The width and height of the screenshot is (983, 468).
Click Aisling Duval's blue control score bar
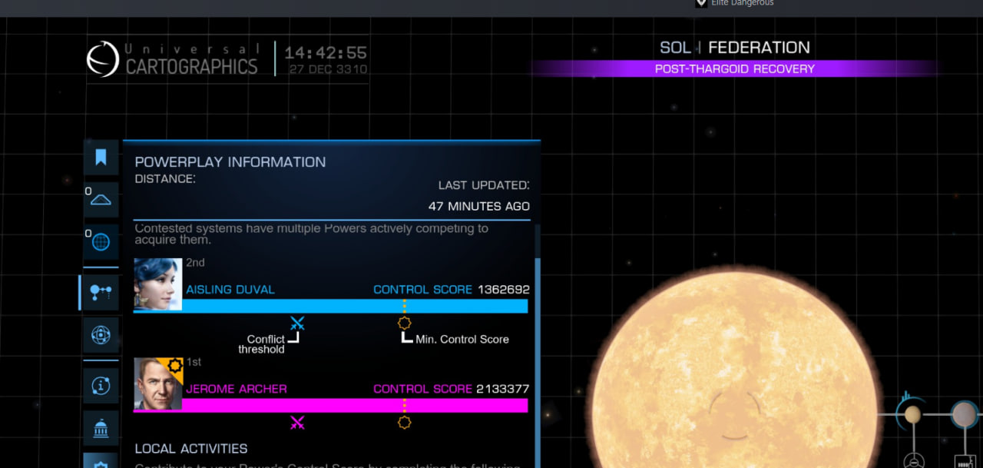tap(331, 306)
